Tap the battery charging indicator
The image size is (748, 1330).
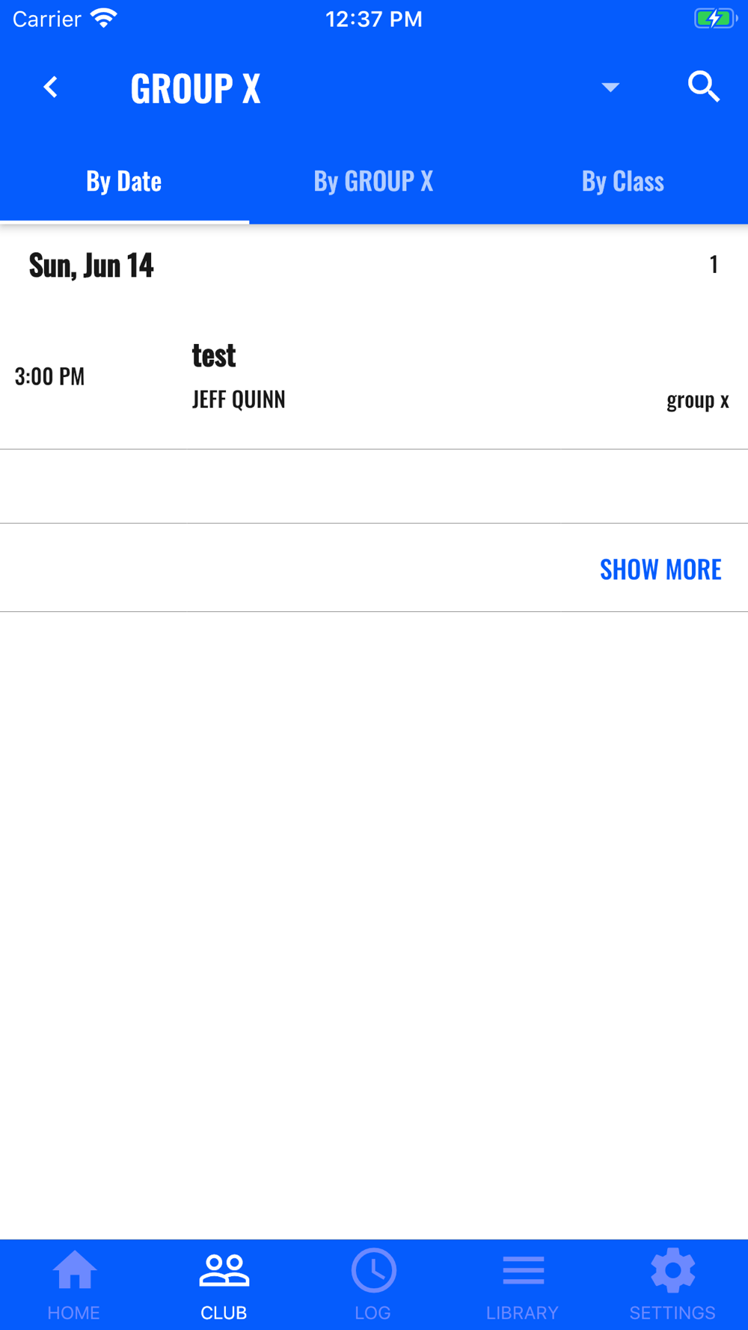point(715,19)
